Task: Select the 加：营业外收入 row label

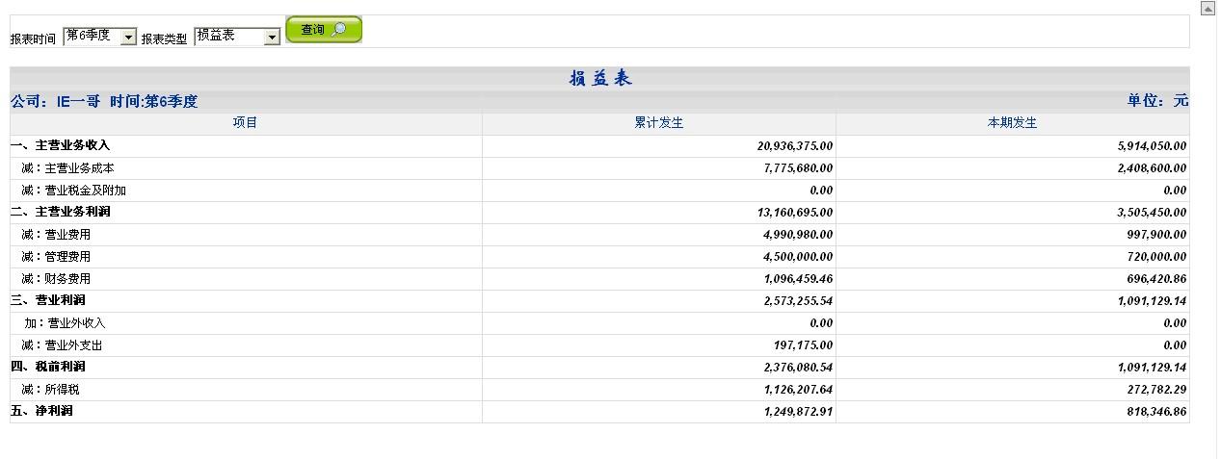Action: pyautogui.click(x=65, y=323)
